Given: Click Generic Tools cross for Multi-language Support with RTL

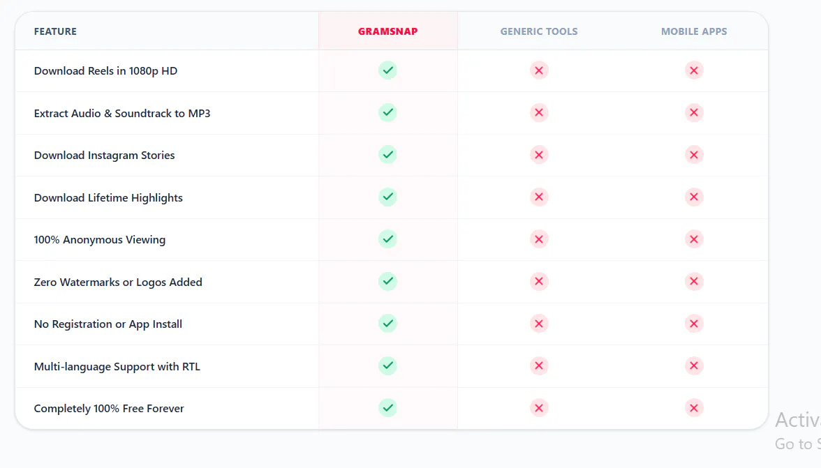Looking at the screenshot, I should pos(539,365).
